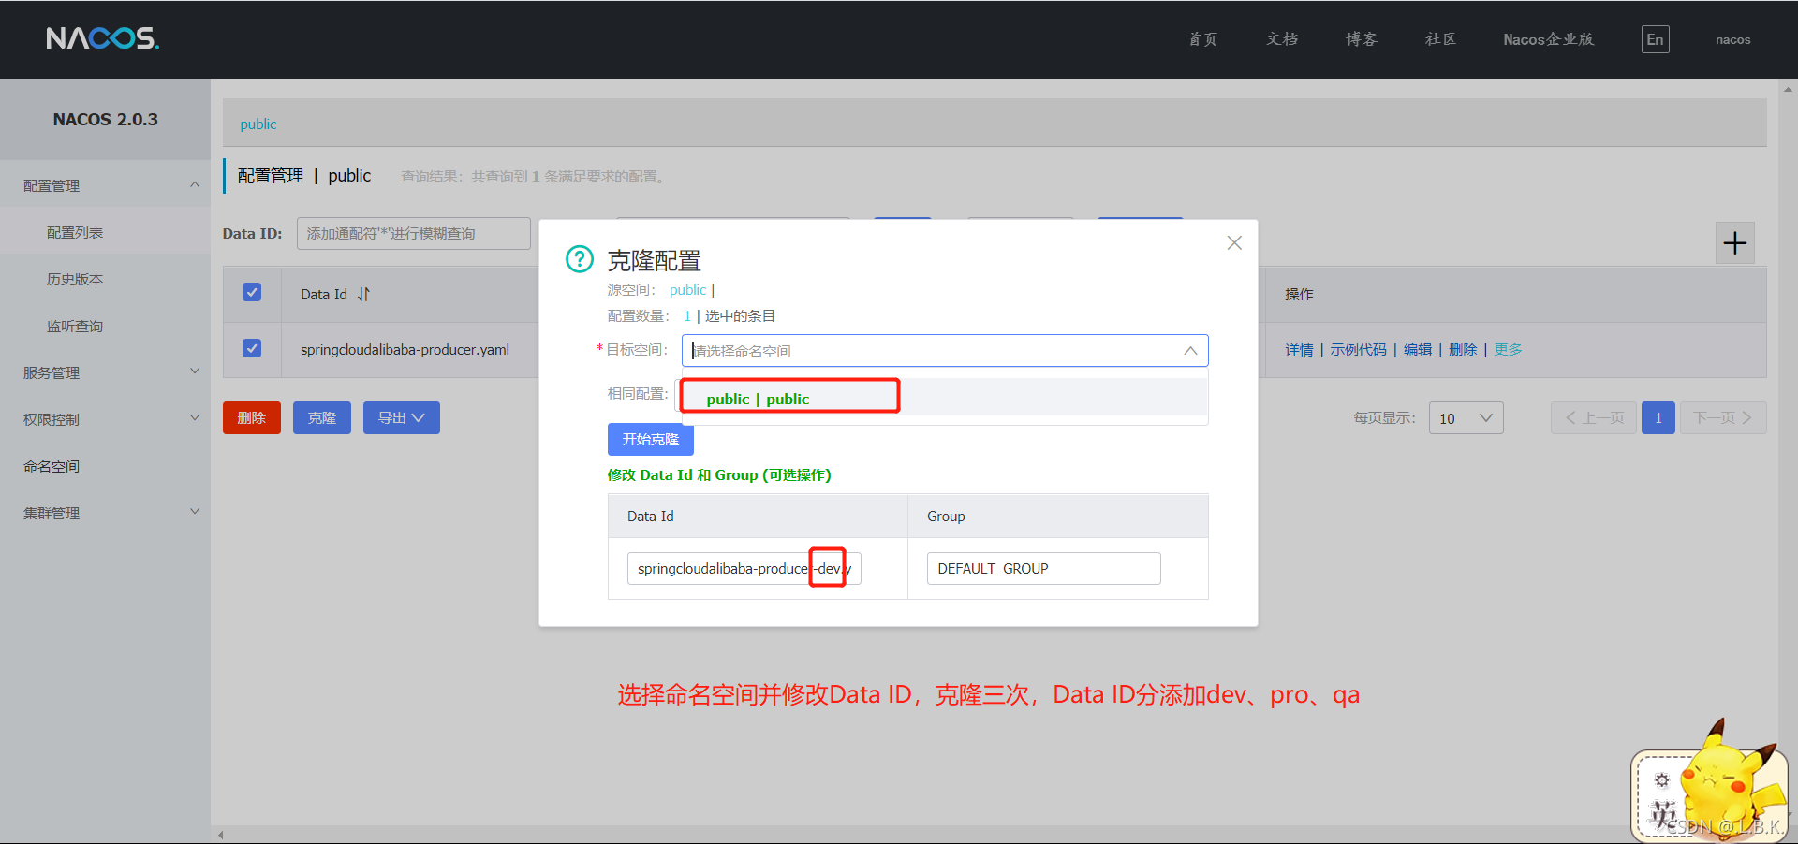Click the 开始克隆 button
1798x844 pixels.
[650, 439]
